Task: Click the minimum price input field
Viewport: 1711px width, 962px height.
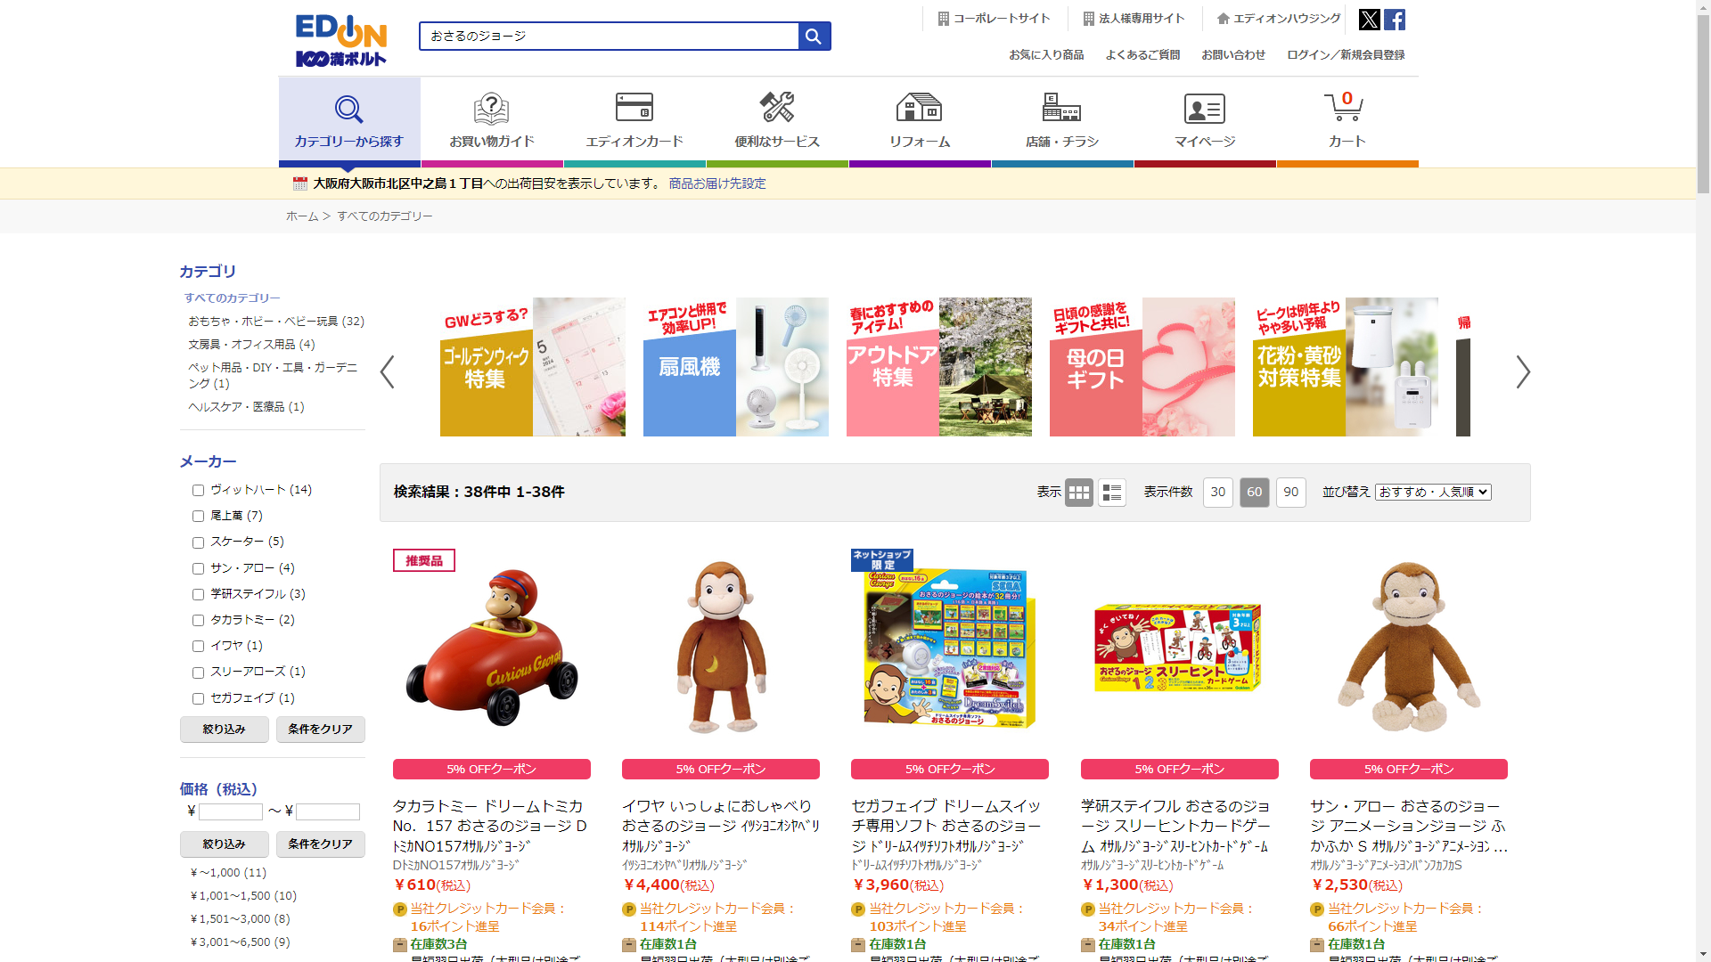Action: tap(230, 811)
